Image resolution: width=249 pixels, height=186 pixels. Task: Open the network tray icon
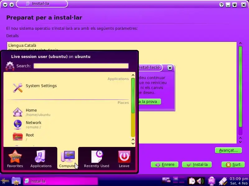[166, 180]
